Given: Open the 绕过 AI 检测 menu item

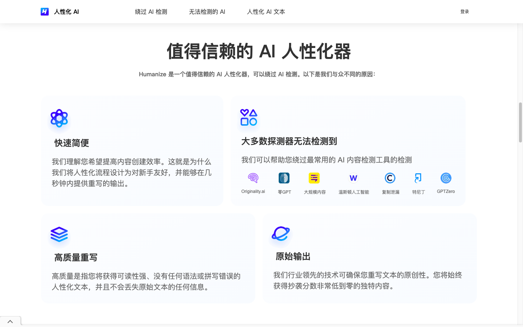Looking at the screenshot, I should (151, 12).
